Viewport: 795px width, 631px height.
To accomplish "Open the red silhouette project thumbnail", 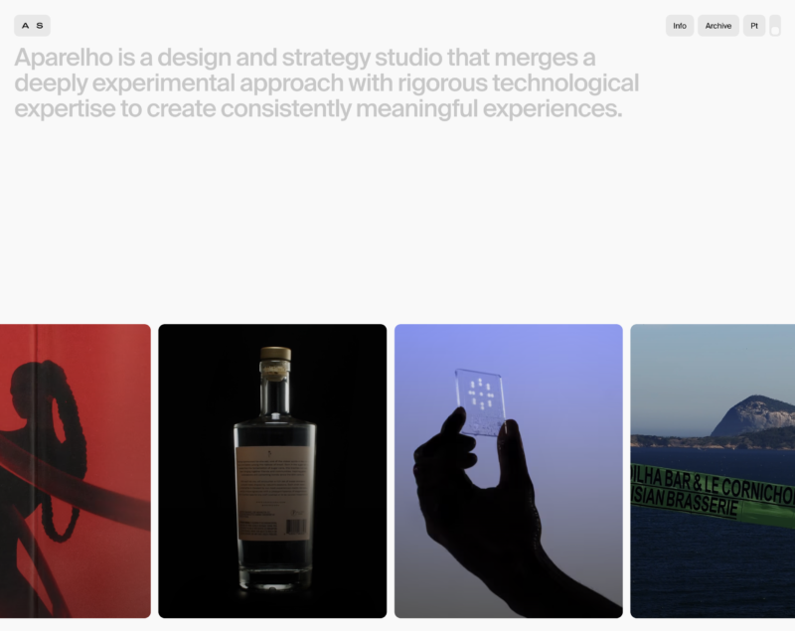I will (x=76, y=471).
